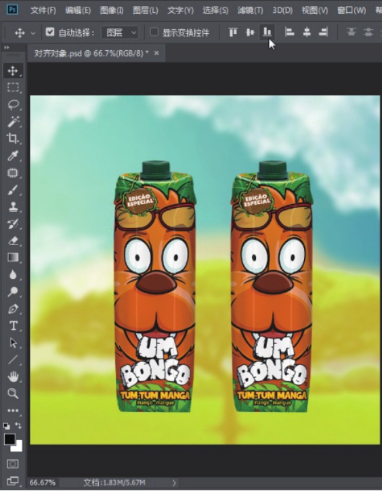Select the Line tool
Image resolution: width=382 pixels, height=491 pixels.
point(13,360)
